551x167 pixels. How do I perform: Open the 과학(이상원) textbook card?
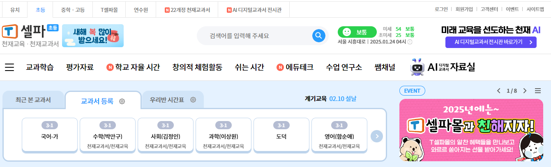coord(223,135)
